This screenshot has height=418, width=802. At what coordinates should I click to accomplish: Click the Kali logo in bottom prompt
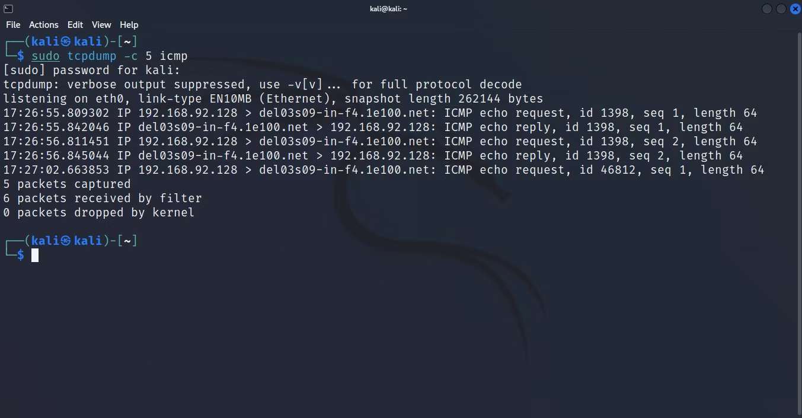[66, 241]
